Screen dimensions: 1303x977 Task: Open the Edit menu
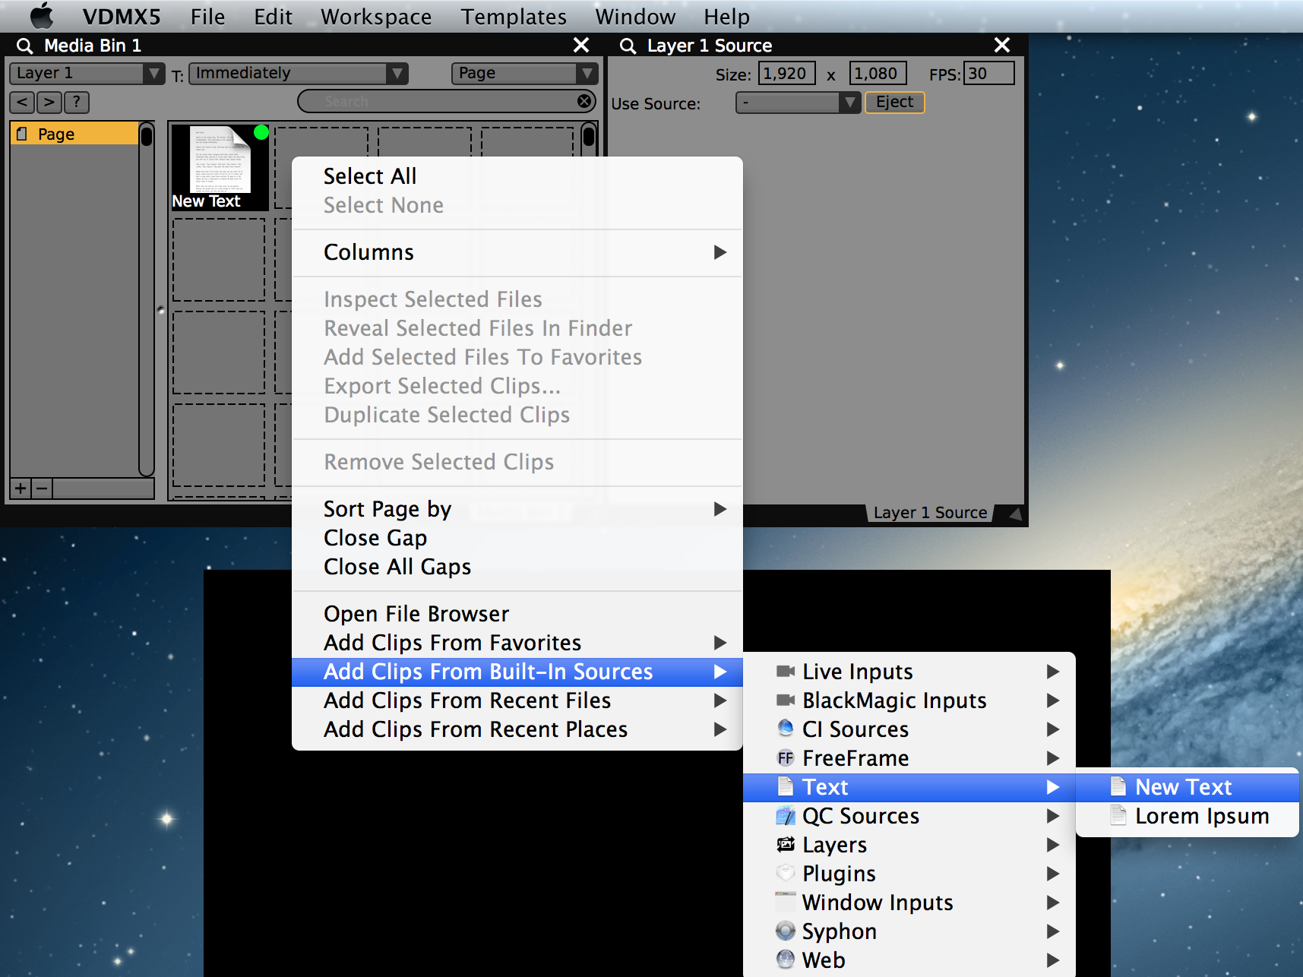(273, 17)
